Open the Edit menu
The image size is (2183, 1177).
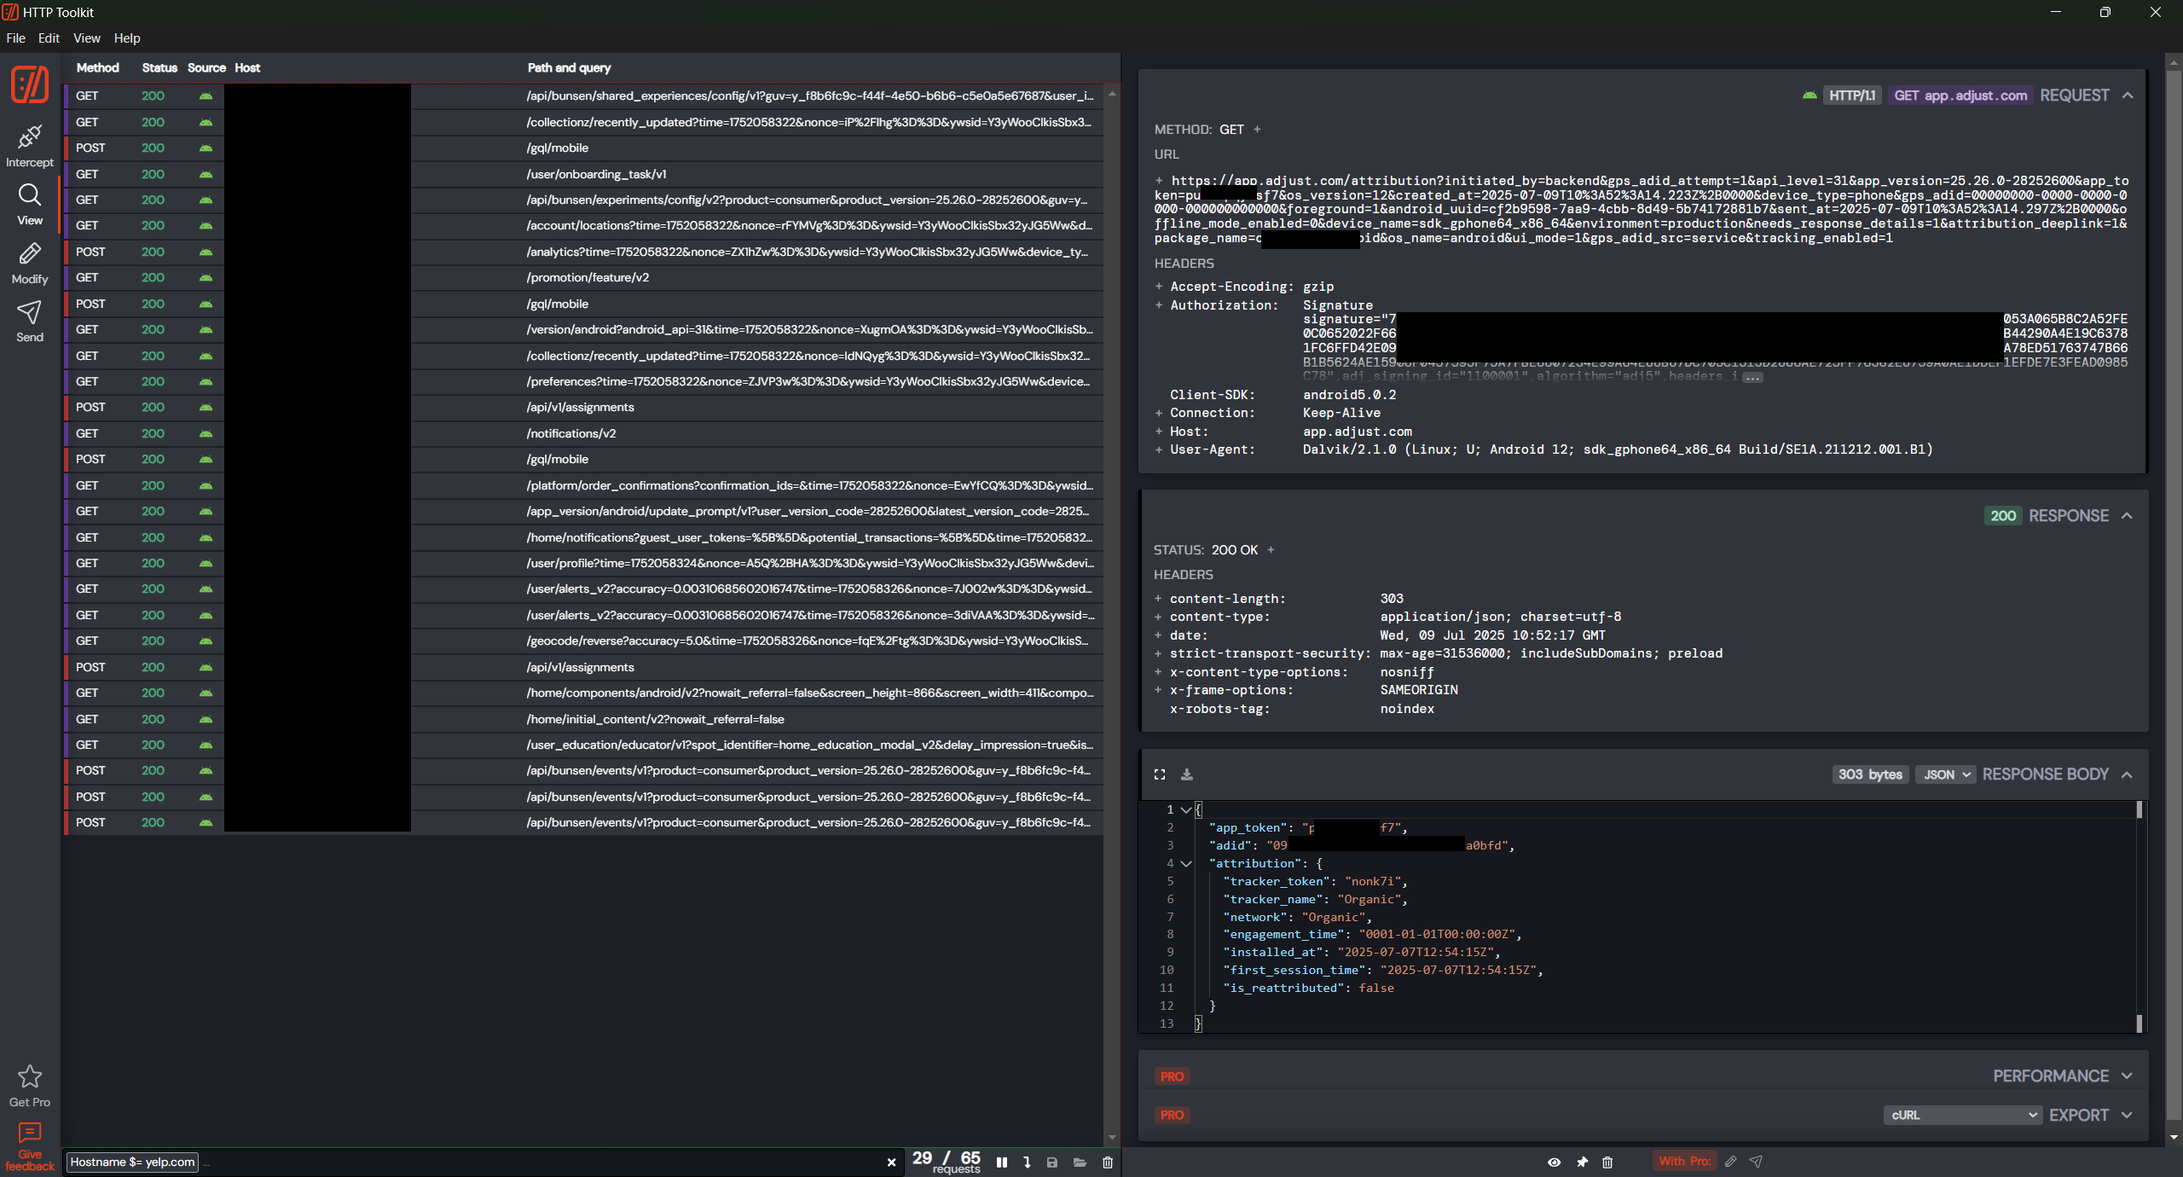click(49, 38)
